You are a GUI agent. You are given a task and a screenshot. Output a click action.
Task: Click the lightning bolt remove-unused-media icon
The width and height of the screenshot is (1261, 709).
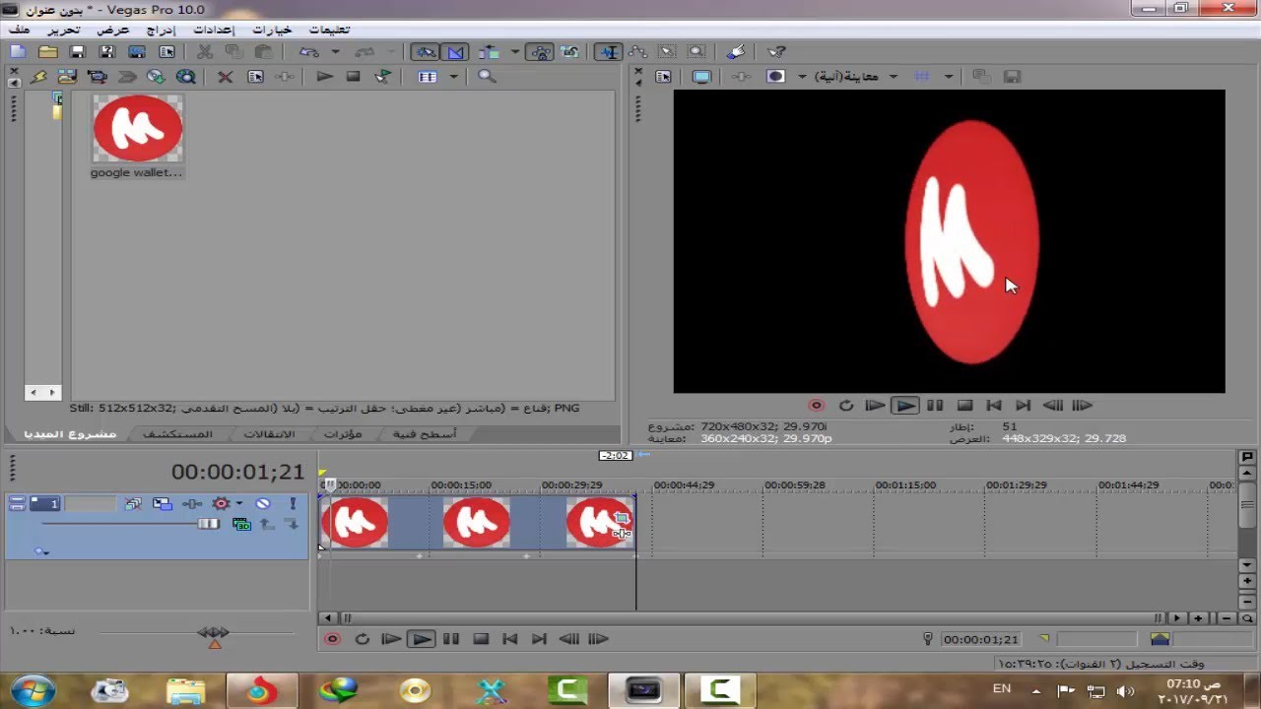pyautogui.click(x=38, y=77)
